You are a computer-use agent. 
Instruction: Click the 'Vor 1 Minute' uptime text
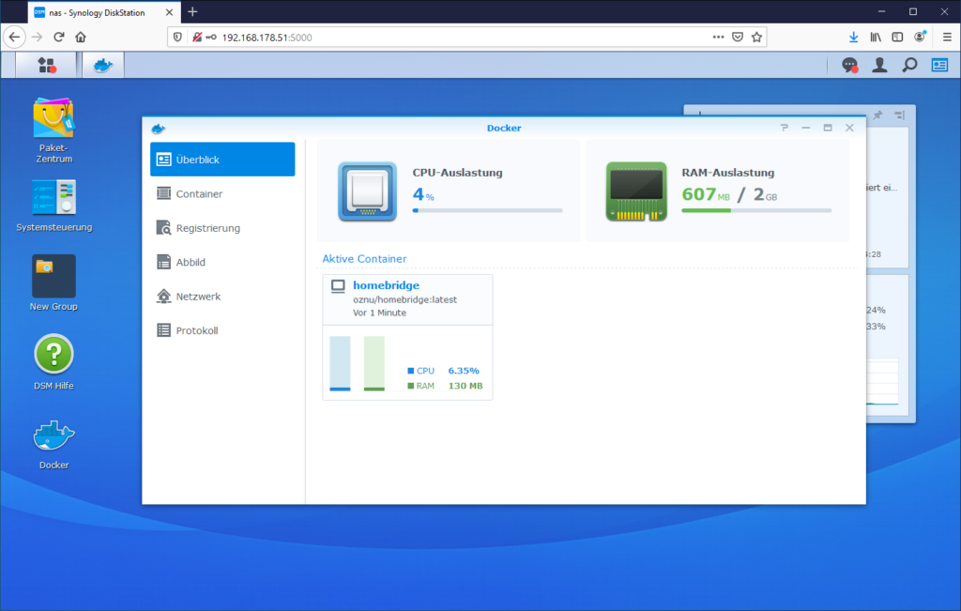pos(379,313)
